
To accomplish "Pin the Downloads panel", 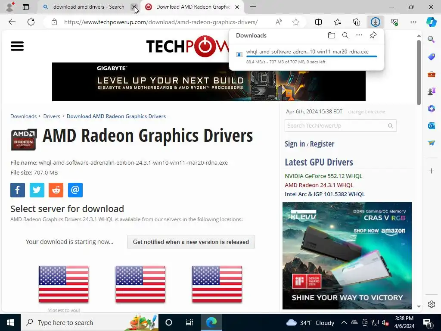I will click(x=373, y=35).
